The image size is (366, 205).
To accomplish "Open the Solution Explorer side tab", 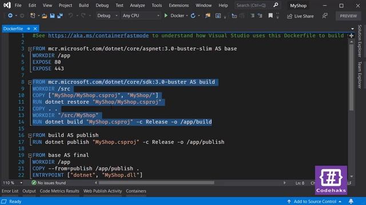I will pyautogui.click(x=360, y=41).
